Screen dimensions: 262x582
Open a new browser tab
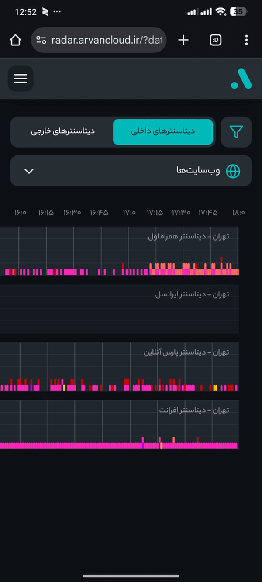click(183, 40)
